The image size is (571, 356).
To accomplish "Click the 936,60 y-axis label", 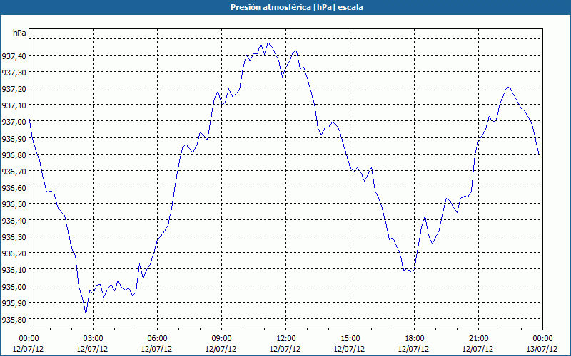I will [x=14, y=187].
